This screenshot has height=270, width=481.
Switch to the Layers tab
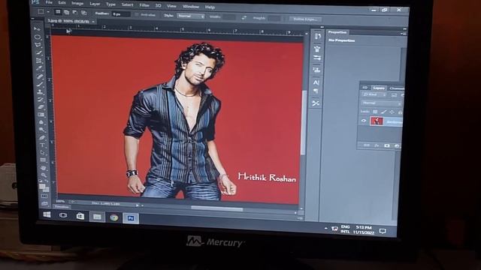point(379,88)
